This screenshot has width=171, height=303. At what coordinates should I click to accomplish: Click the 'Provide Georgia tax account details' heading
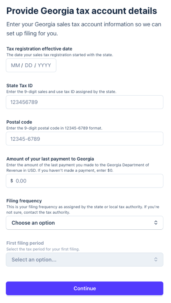coord(82,11)
